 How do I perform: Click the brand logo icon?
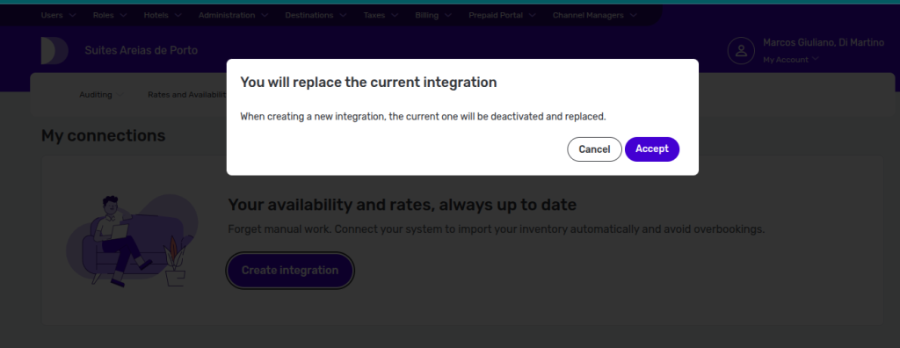pos(54,51)
